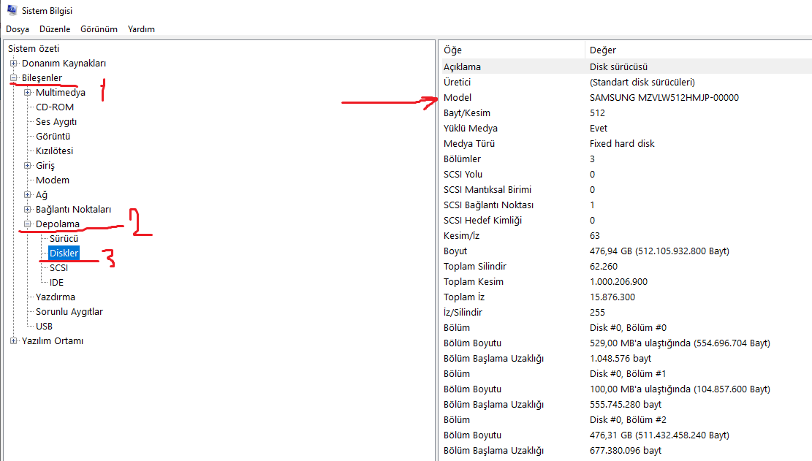Viewport: 812px width, 461px height.
Task: Select the Modem tree item
Action: tap(53, 180)
